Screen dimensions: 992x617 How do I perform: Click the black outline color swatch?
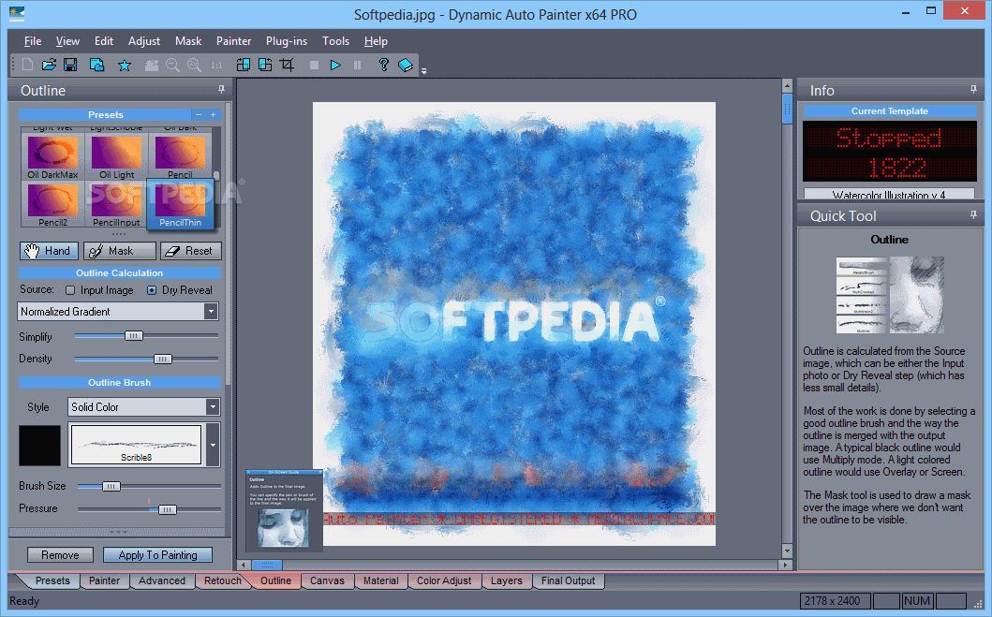coord(40,445)
